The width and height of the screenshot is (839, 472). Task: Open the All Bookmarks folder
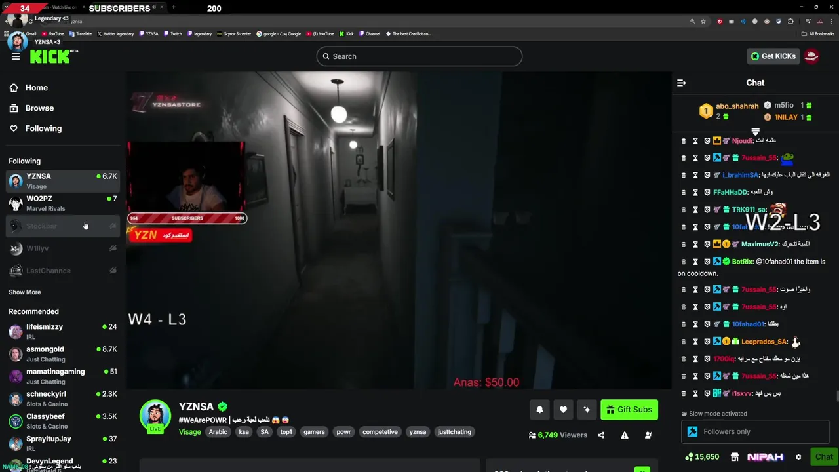click(x=818, y=33)
